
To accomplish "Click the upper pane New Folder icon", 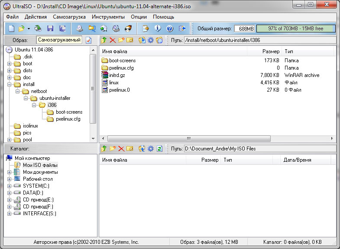I will click(121, 40).
